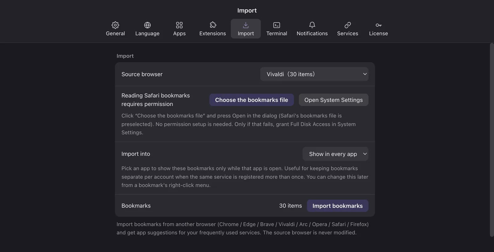Click 'Reading Safari bookmarks requires permission' text
494x252 pixels.
[x=156, y=100]
